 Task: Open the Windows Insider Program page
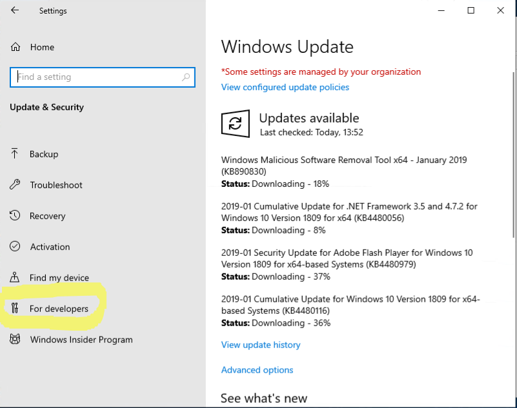point(81,340)
